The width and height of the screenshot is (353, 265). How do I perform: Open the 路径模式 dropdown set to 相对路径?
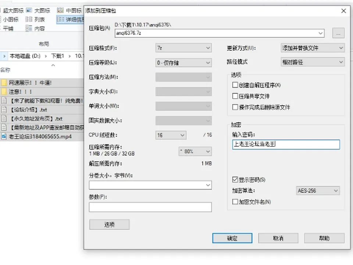313,62
